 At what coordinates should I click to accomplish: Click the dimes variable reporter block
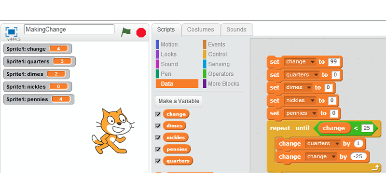tap(175, 125)
